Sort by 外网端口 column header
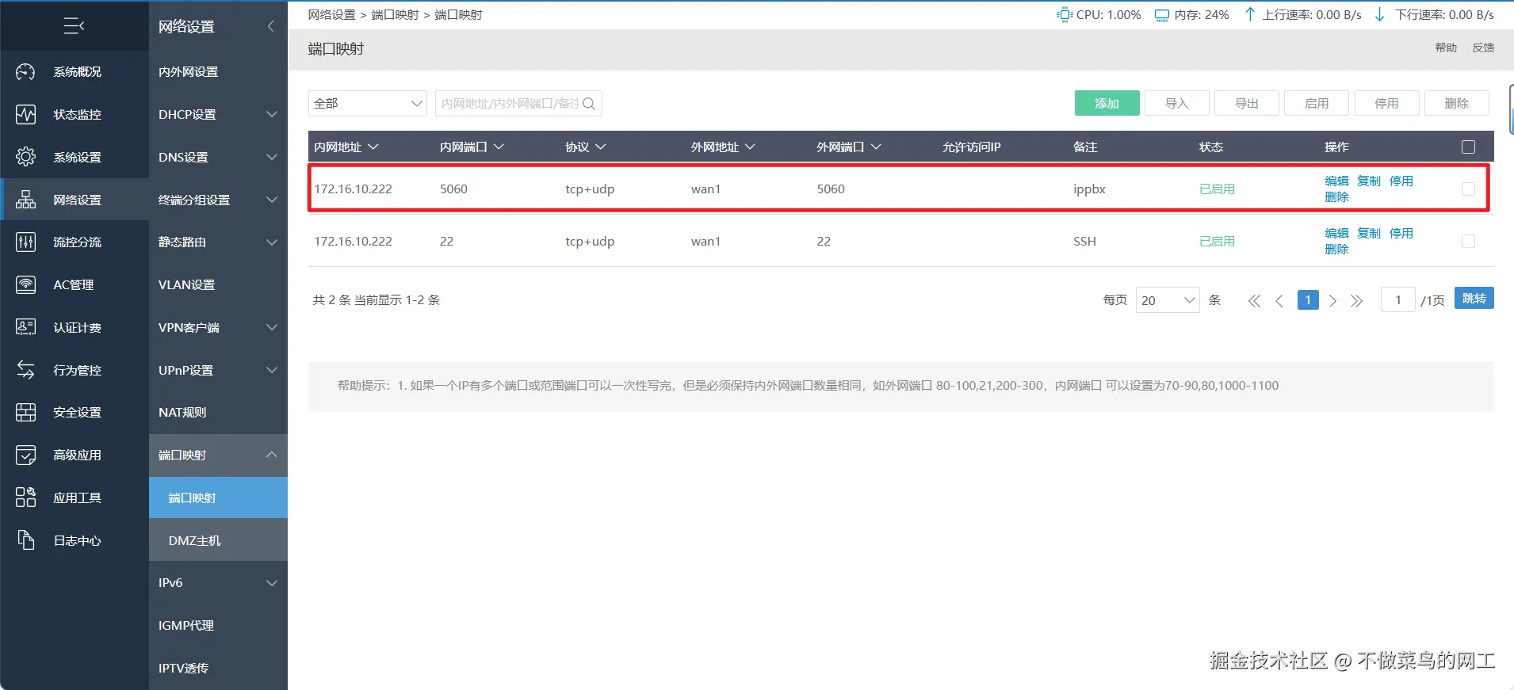 [x=849, y=147]
